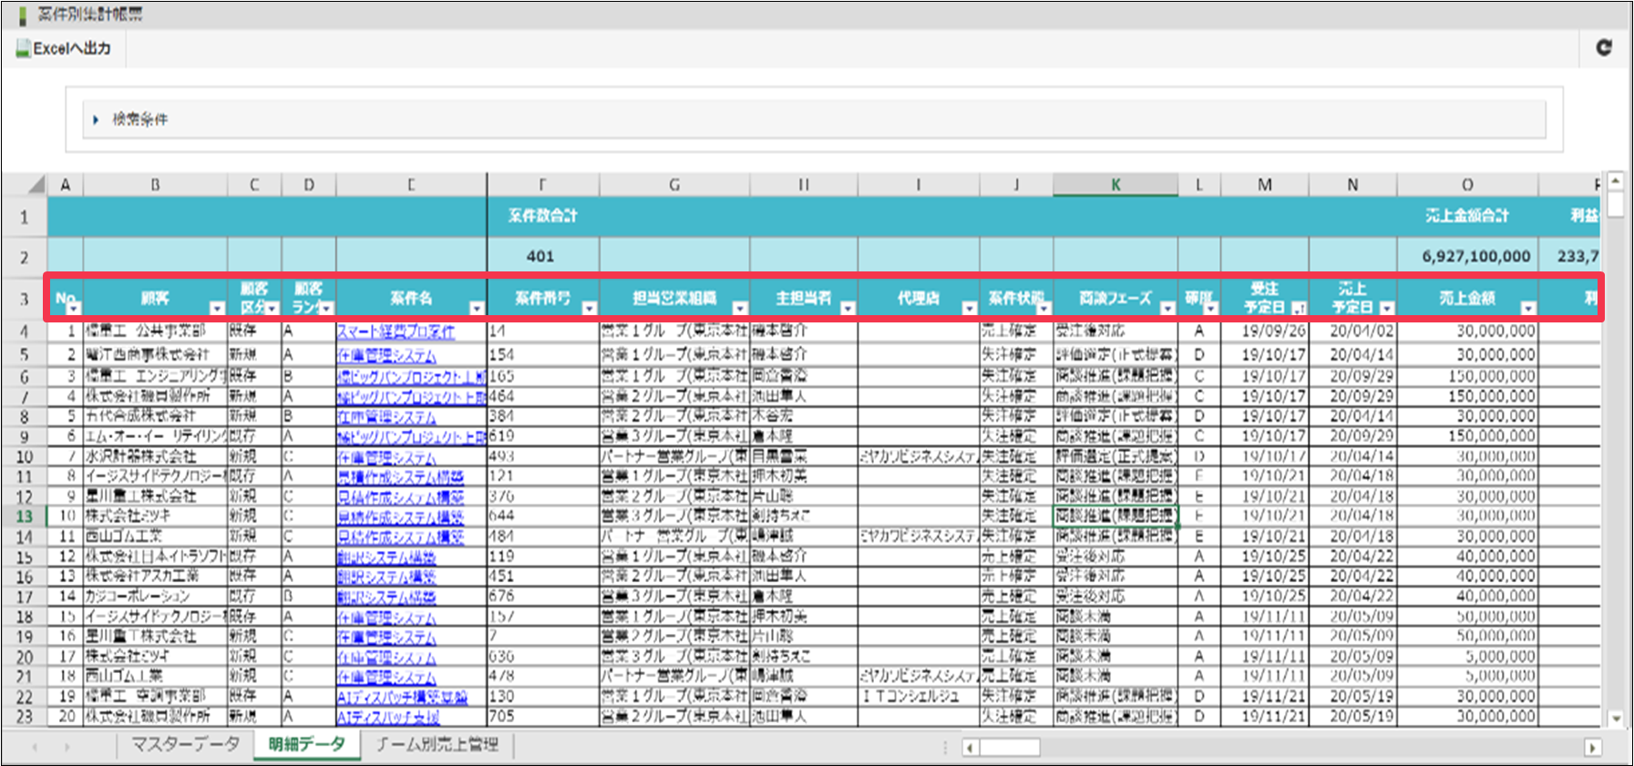1634x766 pixels.
Task: Click the select-all corner of the grid
Action: click(x=36, y=185)
